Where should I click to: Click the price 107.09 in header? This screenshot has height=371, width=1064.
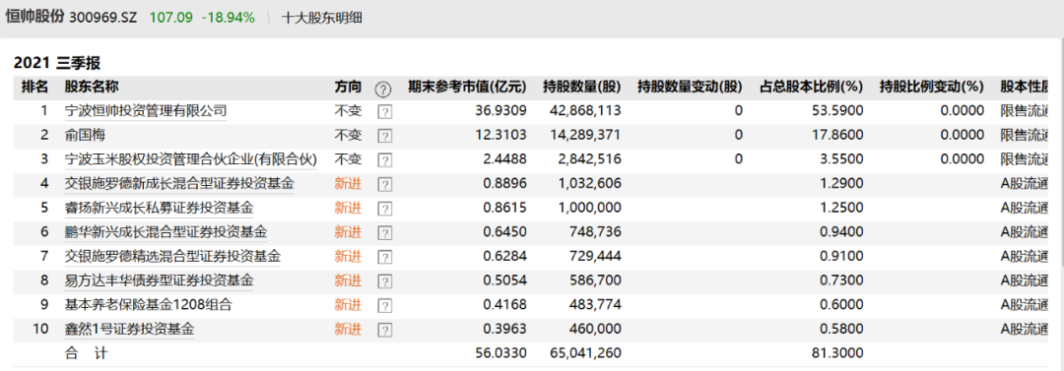coord(170,19)
